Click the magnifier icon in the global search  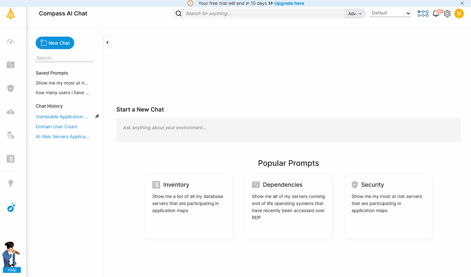coord(179,13)
